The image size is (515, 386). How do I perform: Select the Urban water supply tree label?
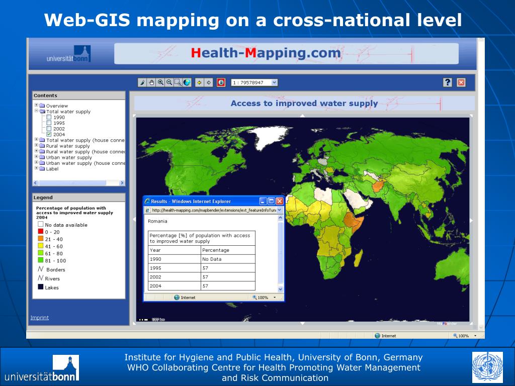click(69, 157)
